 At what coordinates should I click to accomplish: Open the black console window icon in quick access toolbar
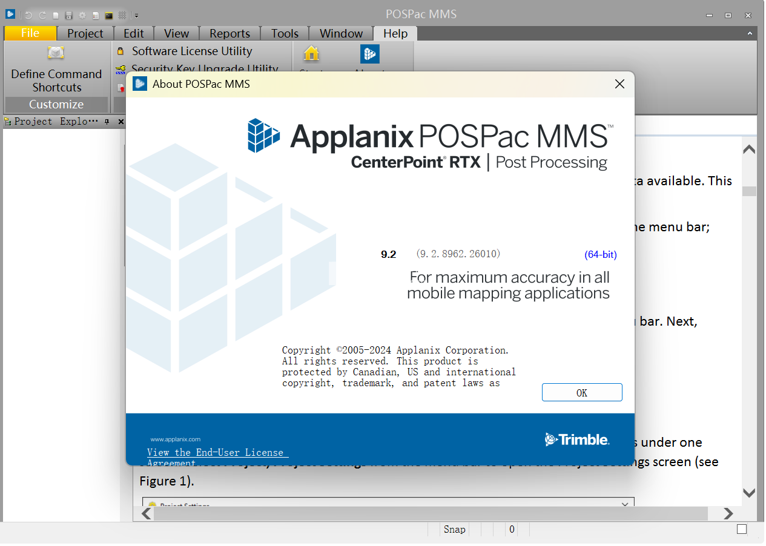109,15
